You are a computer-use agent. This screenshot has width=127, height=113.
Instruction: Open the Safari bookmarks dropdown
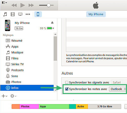(x=119, y=82)
